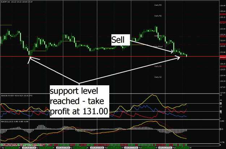Click the 135.19 price on the axis

[223, 17]
